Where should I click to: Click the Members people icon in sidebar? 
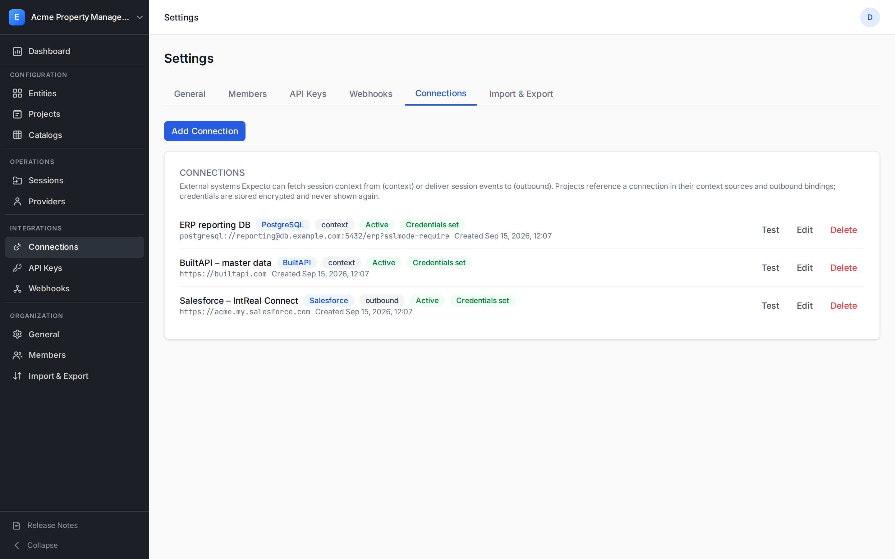coord(17,355)
